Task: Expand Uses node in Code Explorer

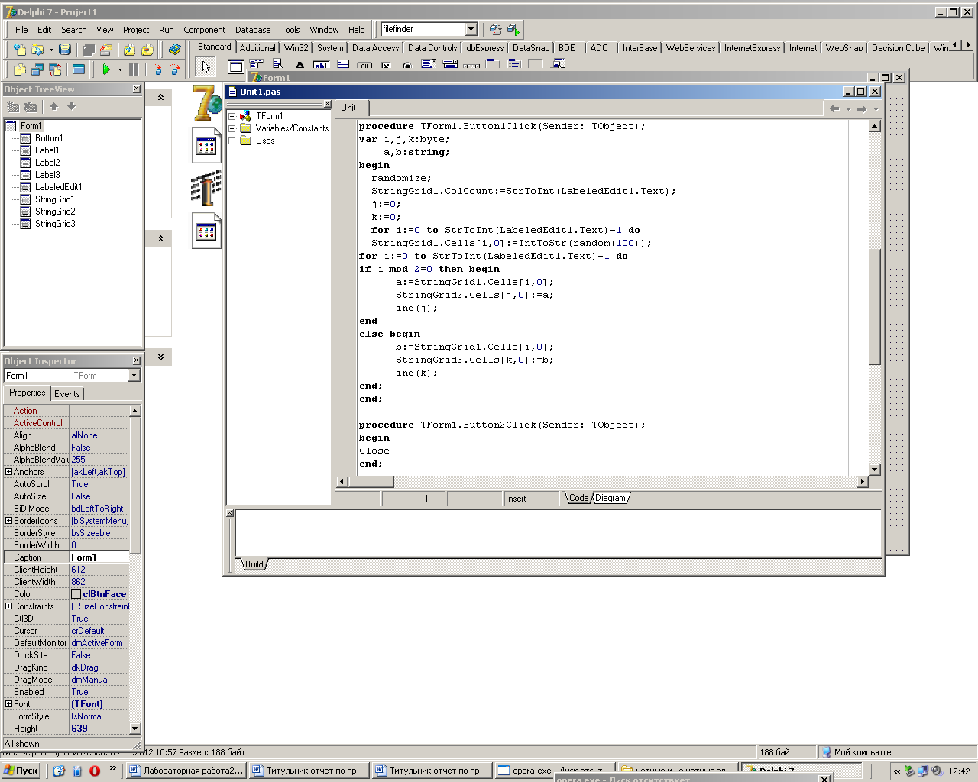Action: click(x=232, y=141)
